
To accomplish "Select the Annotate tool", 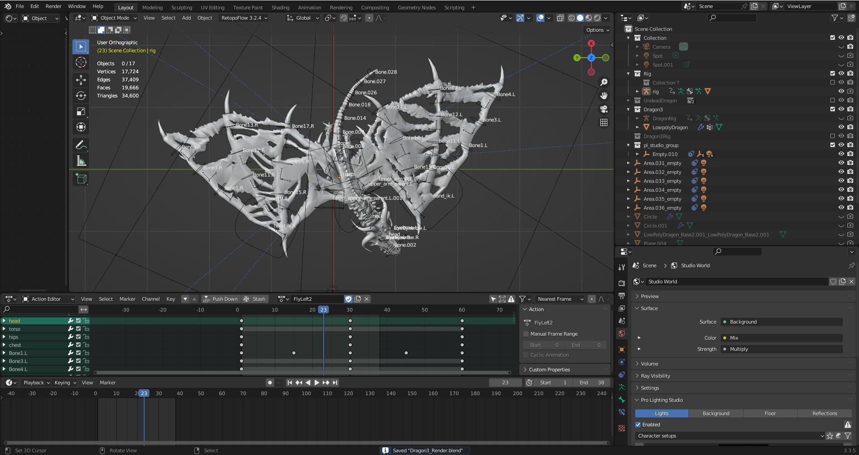I will 81,145.
